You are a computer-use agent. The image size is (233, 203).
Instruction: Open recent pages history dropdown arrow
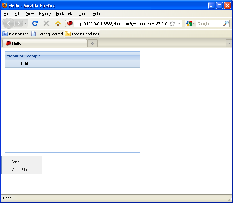click(x=25, y=23)
